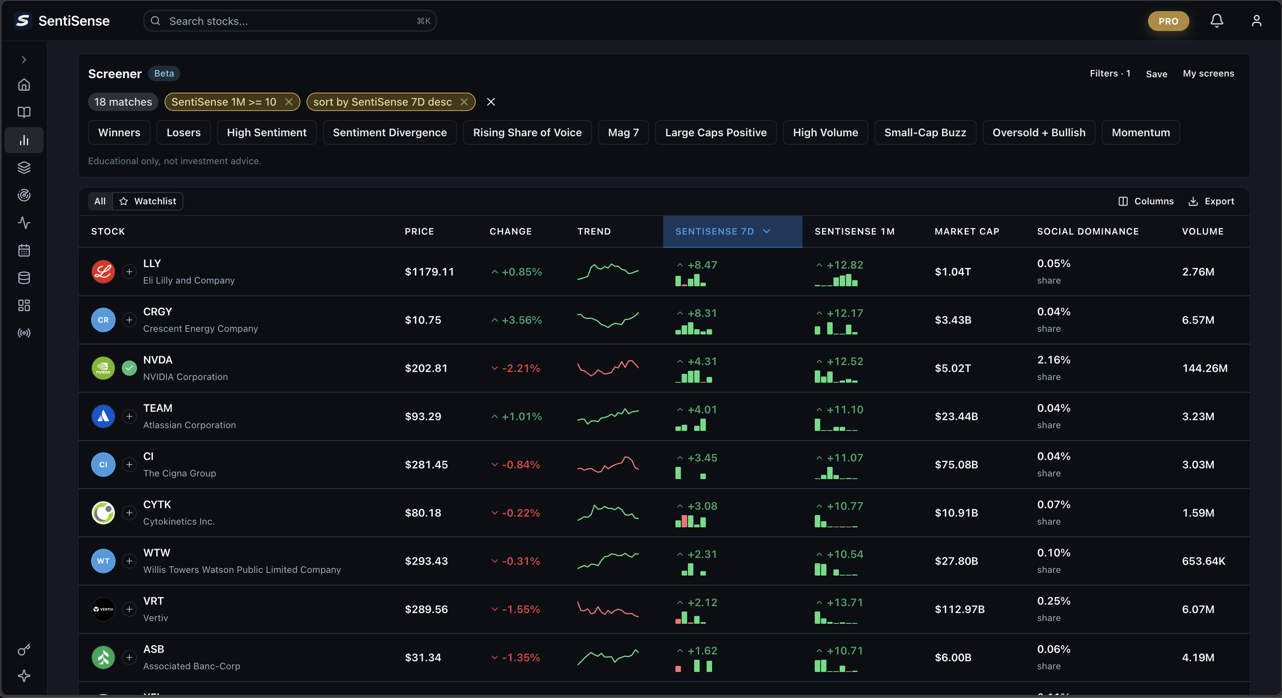Screen dimensions: 1282x698
Task: Open the radar target icon in sidebar
Action: [x=24, y=195]
